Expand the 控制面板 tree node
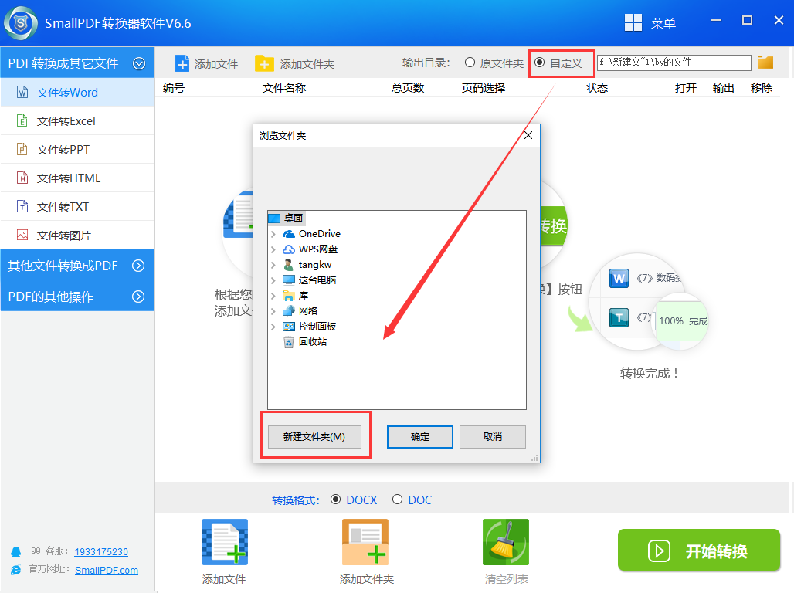The height and width of the screenshot is (593, 794). pyautogui.click(x=273, y=327)
